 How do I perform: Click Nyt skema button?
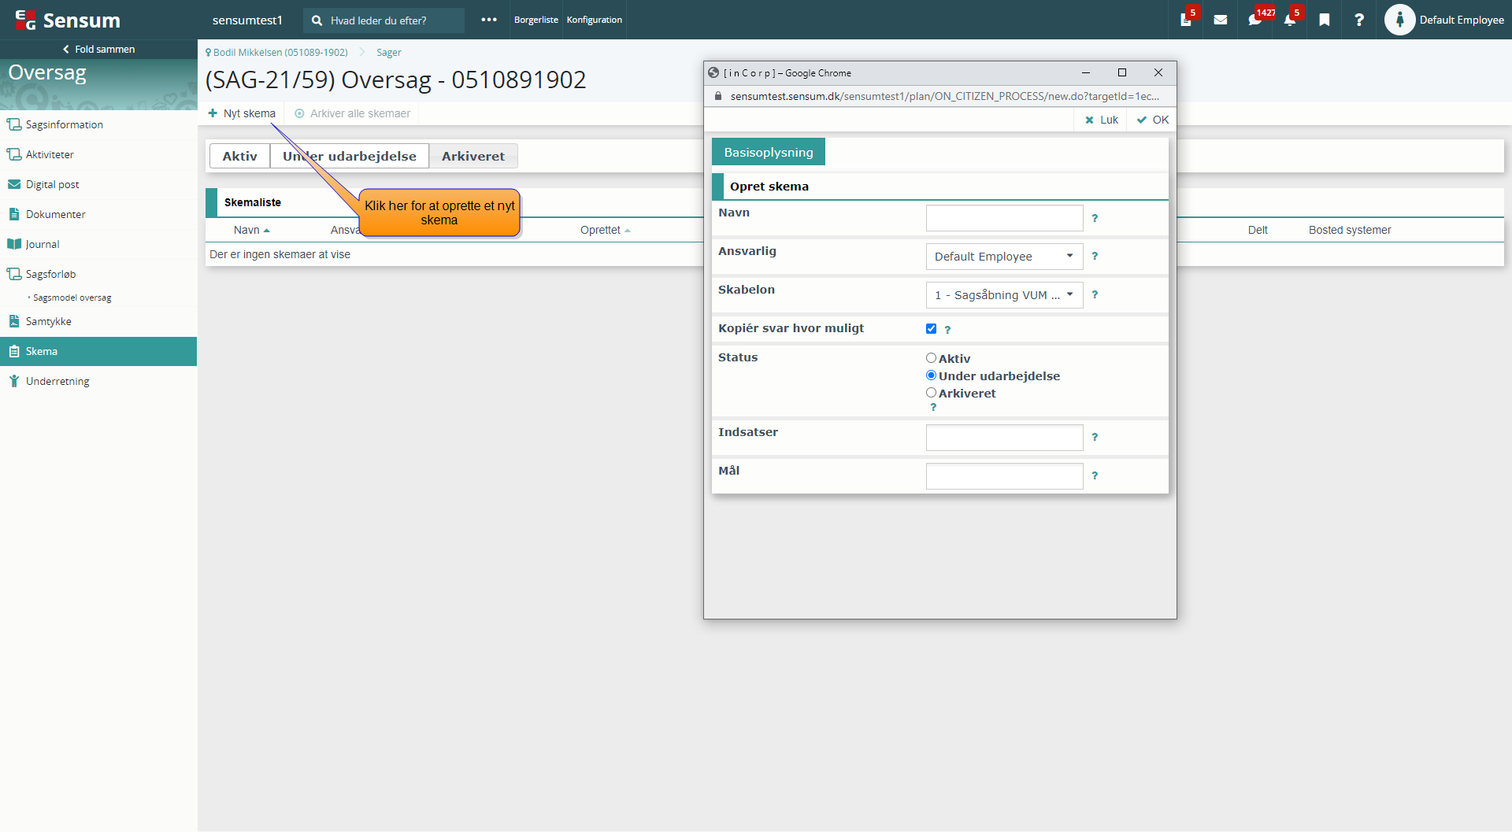point(242,113)
